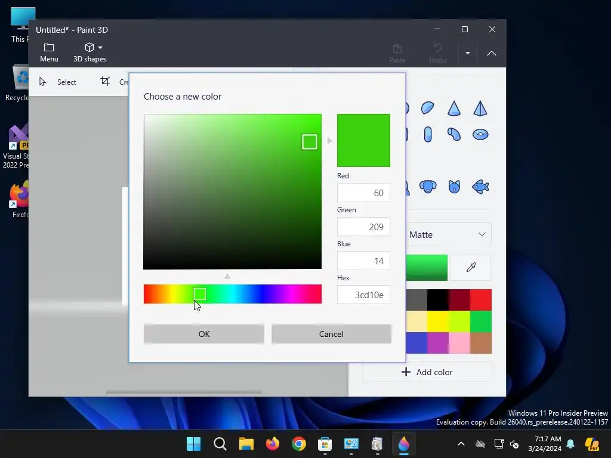The height and width of the screenshot is (458, 611).
Task: Open the Menu folder icon
Action: tap(49, 48)
